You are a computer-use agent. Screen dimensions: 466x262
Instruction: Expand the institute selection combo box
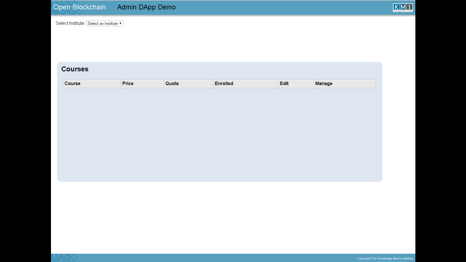pos(105,23)
